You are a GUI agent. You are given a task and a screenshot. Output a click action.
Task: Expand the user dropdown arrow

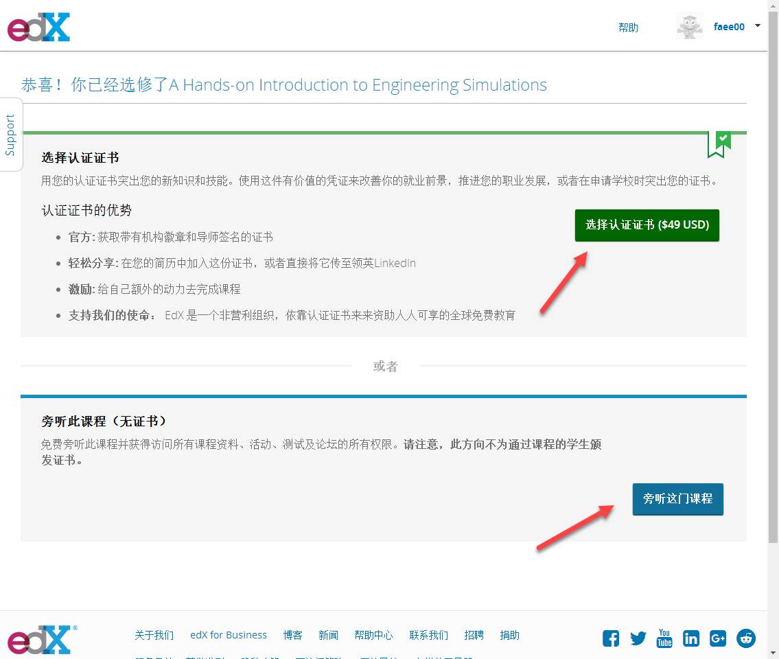758,25
